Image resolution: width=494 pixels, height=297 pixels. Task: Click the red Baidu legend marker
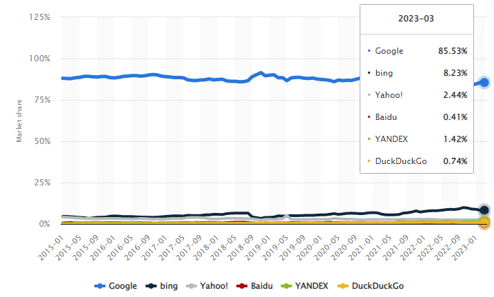pyautogui.click(x=242, y=286)
